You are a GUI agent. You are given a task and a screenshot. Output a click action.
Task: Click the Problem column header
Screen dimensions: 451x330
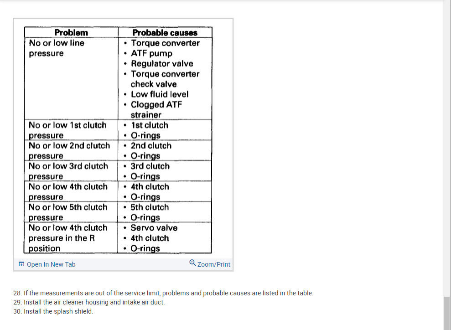tap(71, 32)
